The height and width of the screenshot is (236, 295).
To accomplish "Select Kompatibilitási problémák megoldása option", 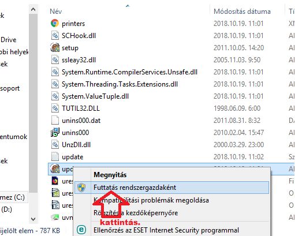I will click(151, 200).
